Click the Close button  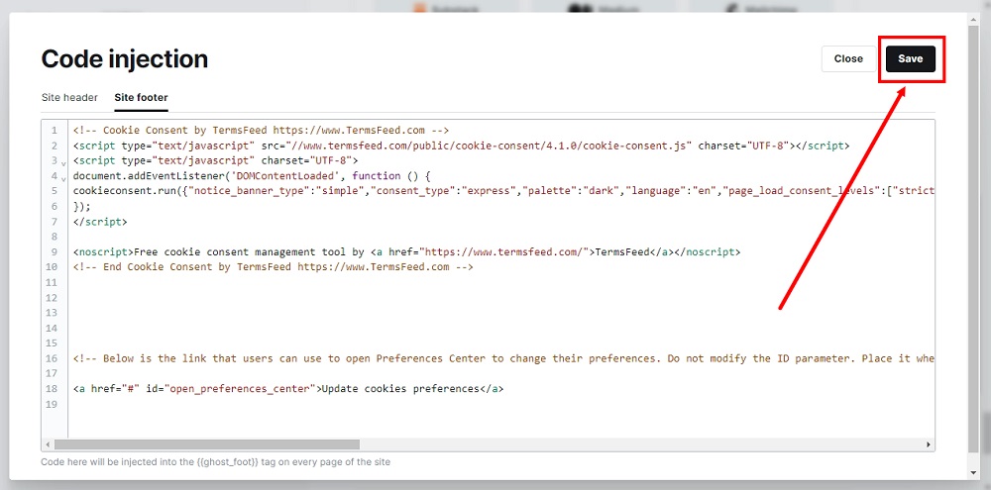coord(848,58)
